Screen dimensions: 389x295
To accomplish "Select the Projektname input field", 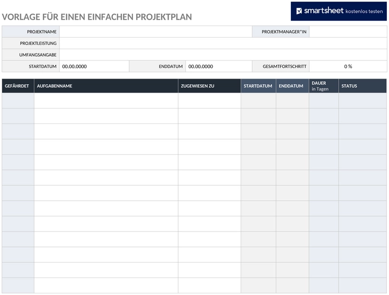I will pyautogui.click(x=156, y=32).
